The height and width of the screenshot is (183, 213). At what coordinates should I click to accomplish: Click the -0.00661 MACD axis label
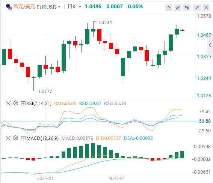[x=201, y=172]
